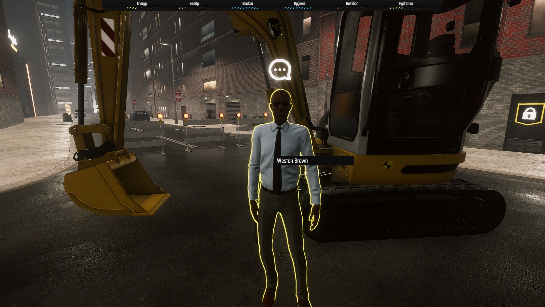Image resolution: width=545 pixels, height=307 pixels.
Task: Click the red-white striped marker on boom
Action: 108,37
